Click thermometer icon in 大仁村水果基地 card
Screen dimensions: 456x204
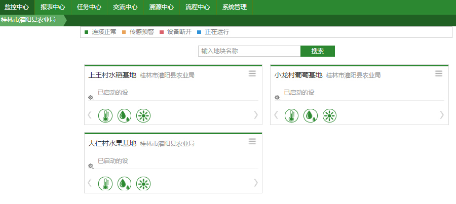(x=105, y=183)
